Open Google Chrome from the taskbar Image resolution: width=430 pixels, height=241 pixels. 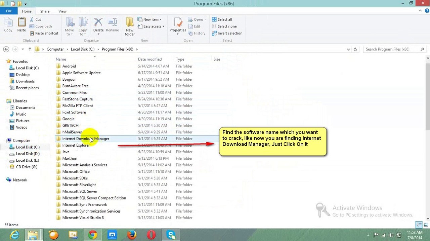[x=93, y=235]
